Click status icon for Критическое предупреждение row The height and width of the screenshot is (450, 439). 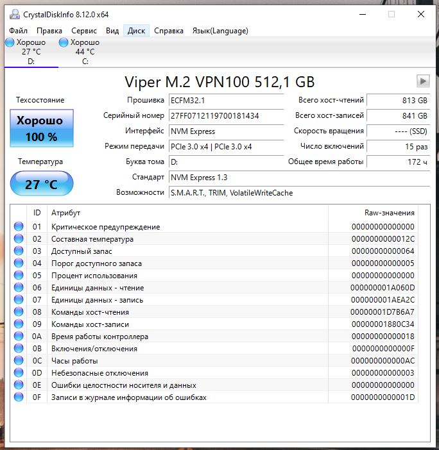coord(19,226)
